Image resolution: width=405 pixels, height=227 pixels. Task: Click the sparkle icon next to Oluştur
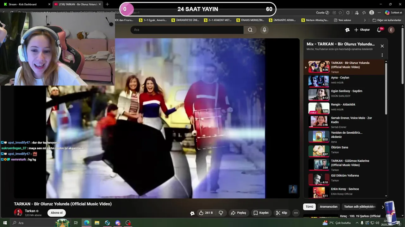[x=347, y=30]
